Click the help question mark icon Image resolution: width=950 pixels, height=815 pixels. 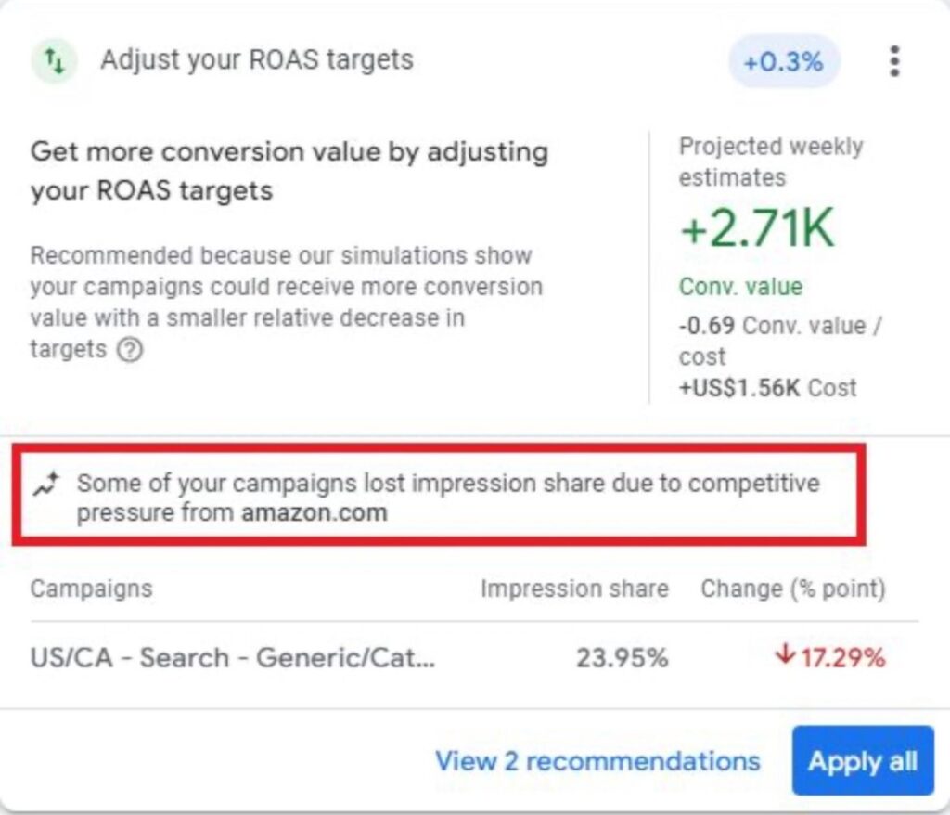[x=130, y=350]
